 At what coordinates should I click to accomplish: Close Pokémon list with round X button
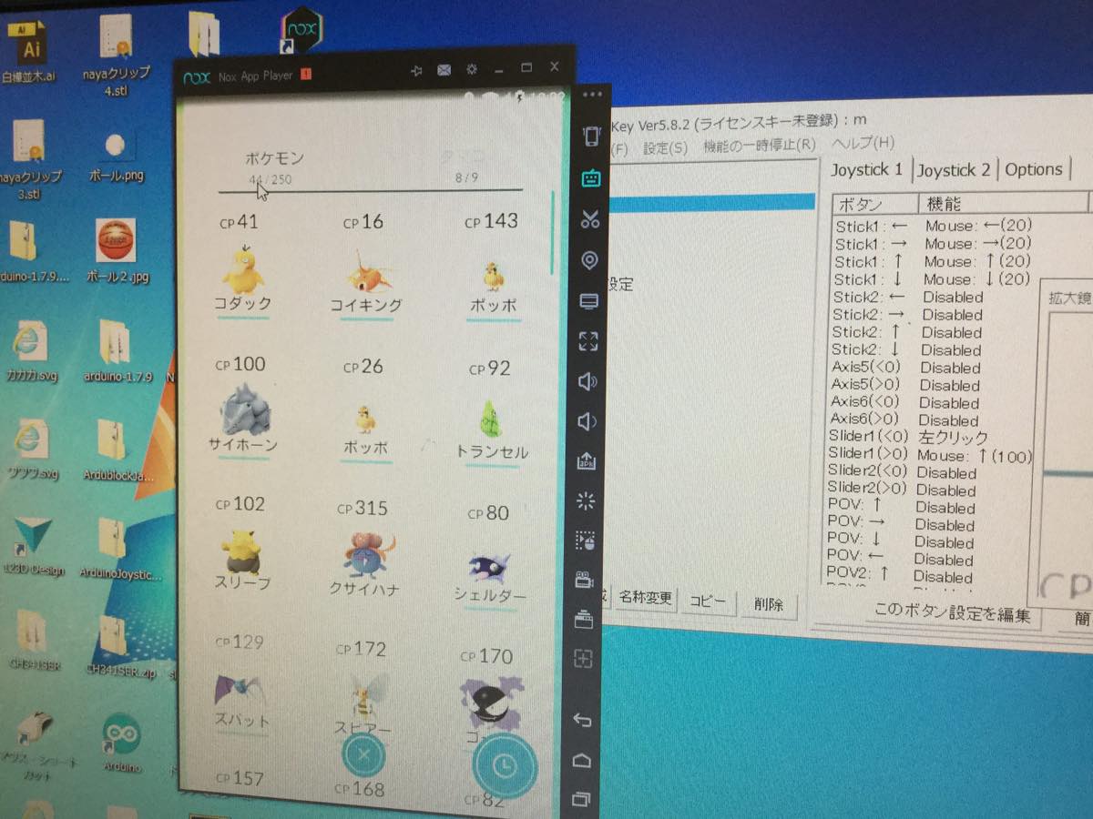click(363, 754)
